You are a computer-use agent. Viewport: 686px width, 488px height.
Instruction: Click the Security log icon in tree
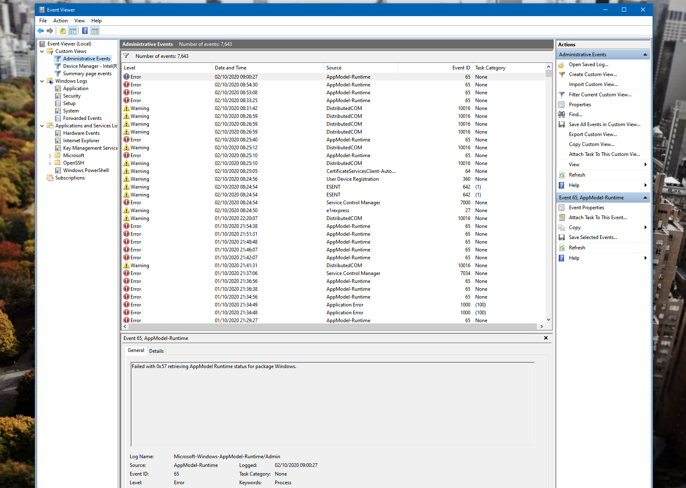coord(58,96)
